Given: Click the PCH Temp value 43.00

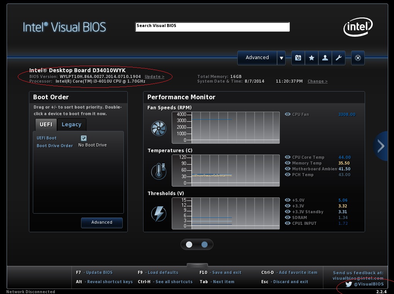Looking at the screenshot, I should click(344, 175).
